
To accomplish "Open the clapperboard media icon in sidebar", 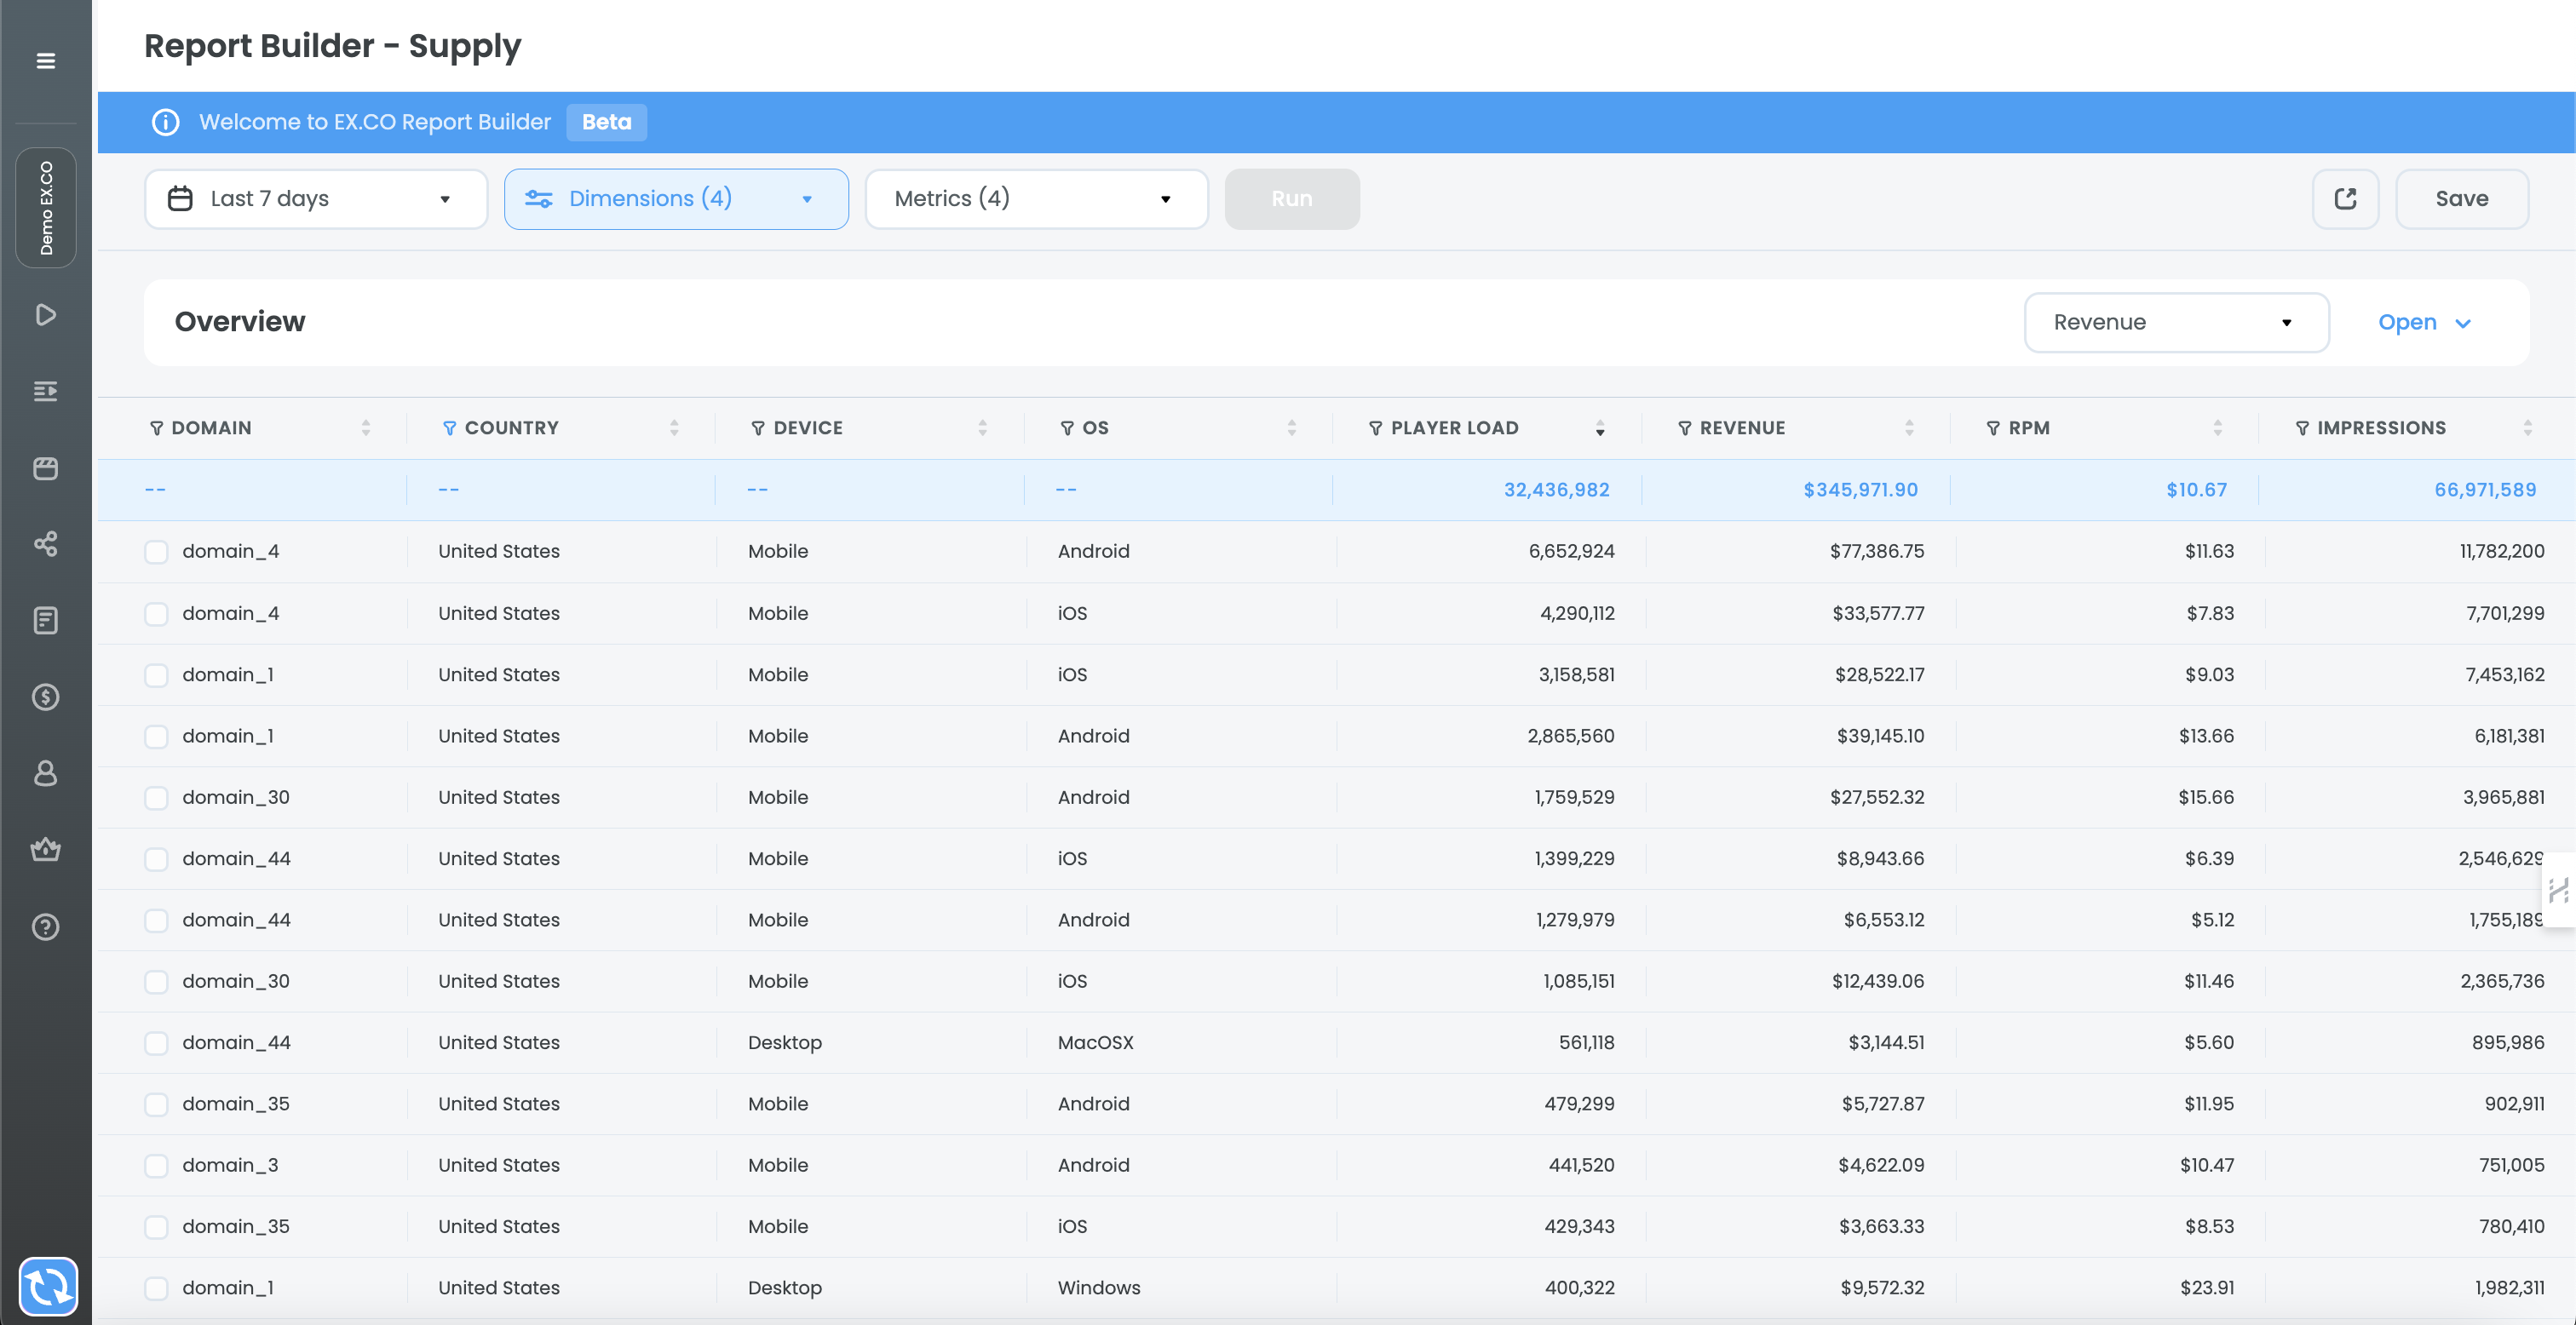I will tap(46, 468).
